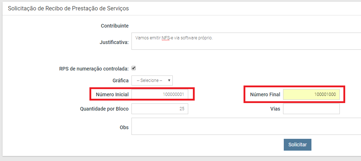This screenshot has width=361, height=161.
Task: Select the Número Final input field
Action: click(x=311, y=94)
